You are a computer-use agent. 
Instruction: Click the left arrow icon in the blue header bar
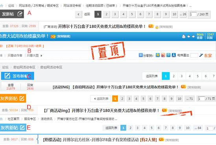pos(189,37)
